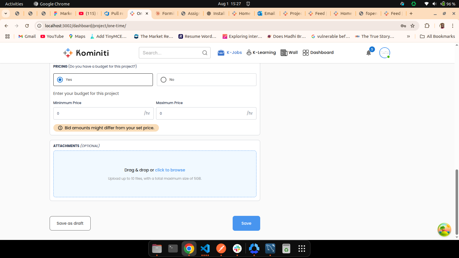Viewport: 459px width, 258px height.
Task: Open the Dashboard nav item
Action: [318, 52]
